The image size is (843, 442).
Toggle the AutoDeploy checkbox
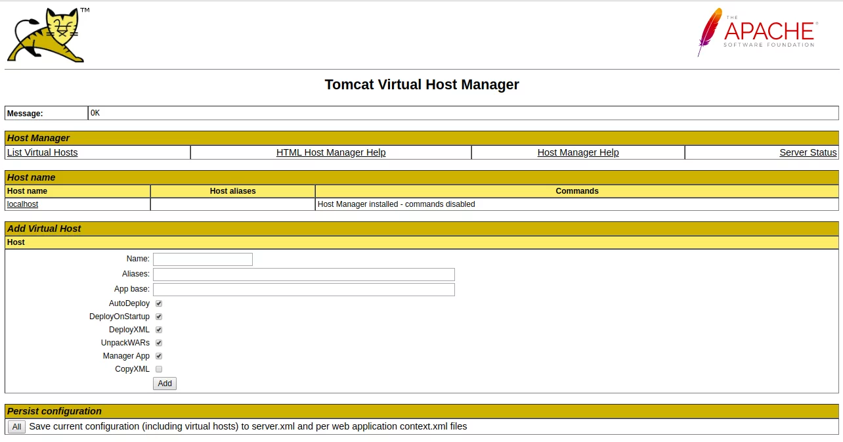click(159, 303)
